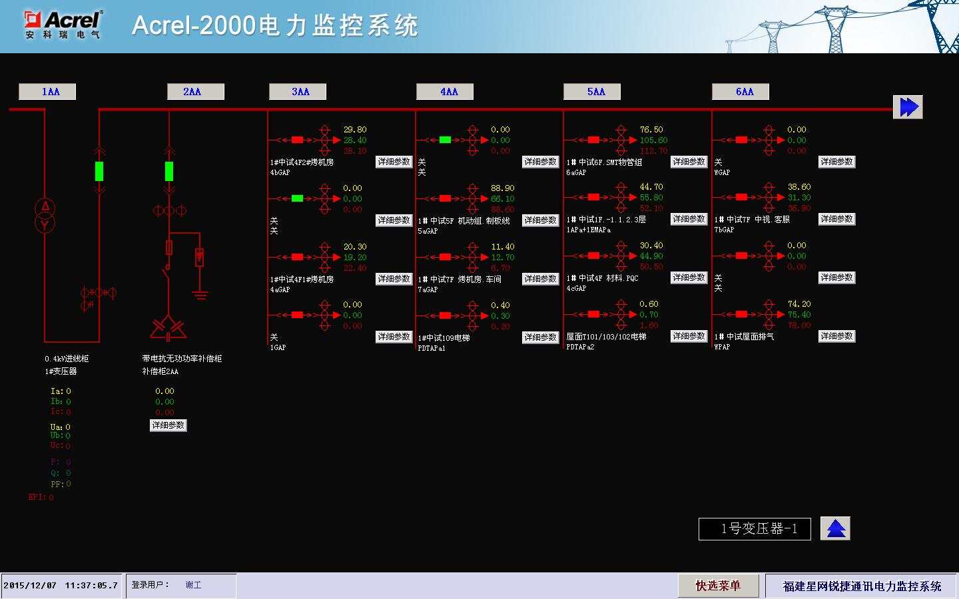Open 详细参数 for feeder 5aGAP

point(541,220)
